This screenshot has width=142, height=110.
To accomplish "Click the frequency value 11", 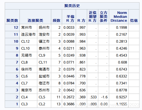I will point(58,97).
